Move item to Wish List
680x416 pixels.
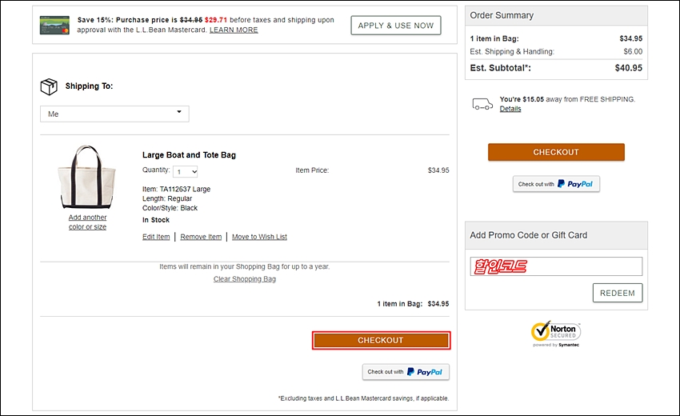259,237
